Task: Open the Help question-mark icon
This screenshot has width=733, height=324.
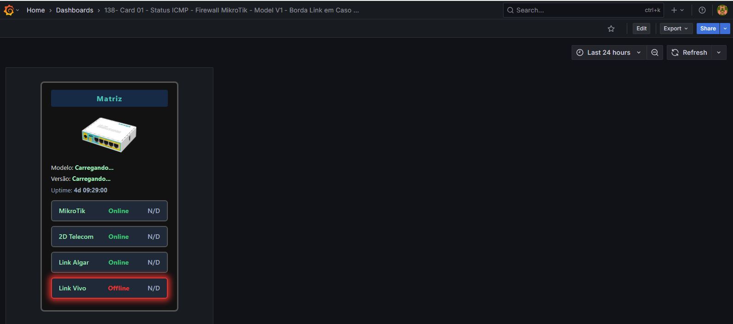Action: pyautogui.click(x=702, y=10)
